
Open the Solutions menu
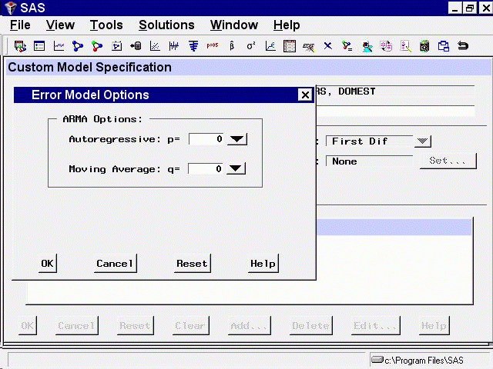(166, 25)
